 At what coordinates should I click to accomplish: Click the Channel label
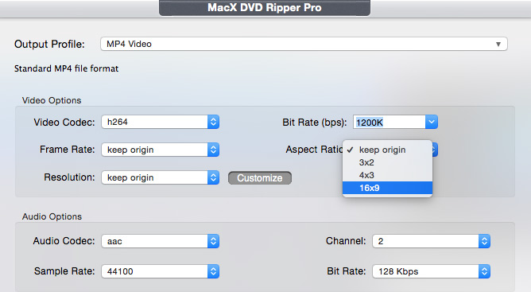tap(346, 241)
